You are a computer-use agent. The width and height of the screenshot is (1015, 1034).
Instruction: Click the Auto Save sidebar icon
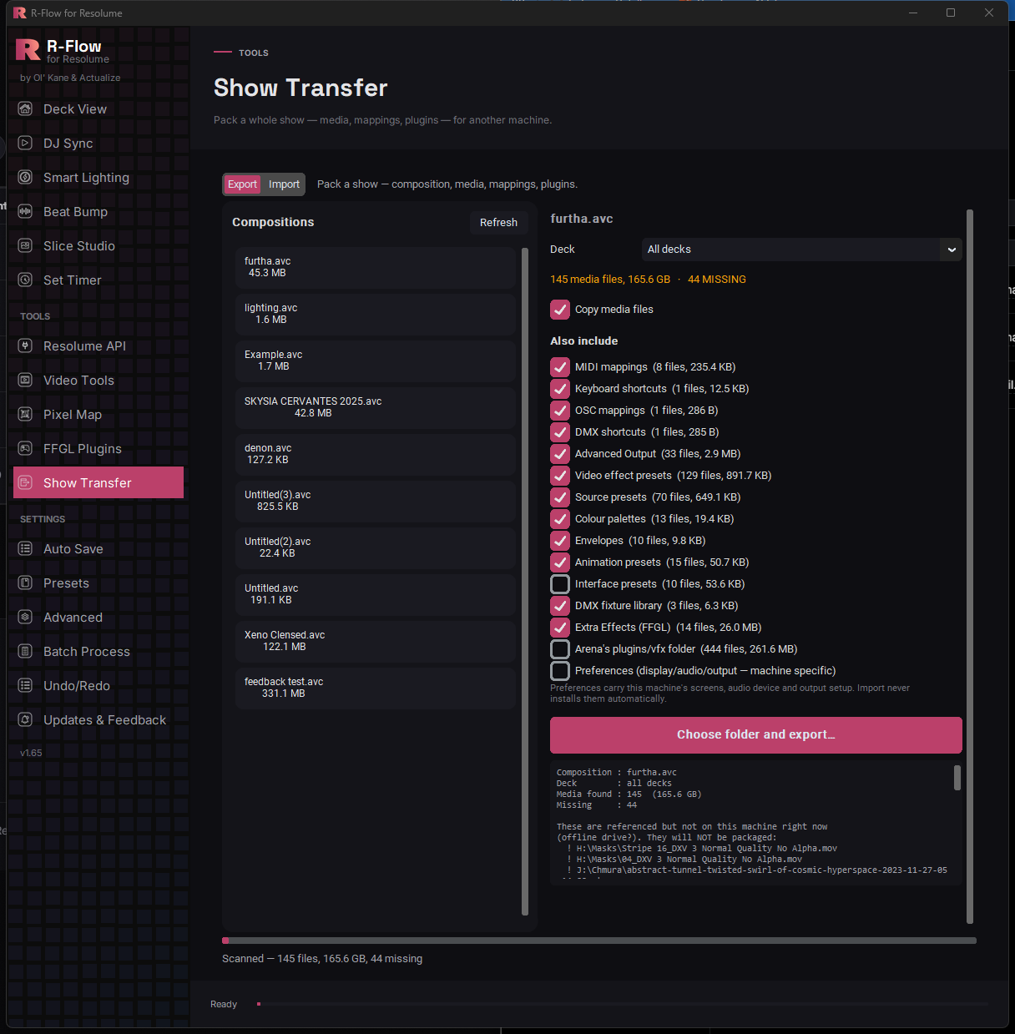[x=25, y=548]
